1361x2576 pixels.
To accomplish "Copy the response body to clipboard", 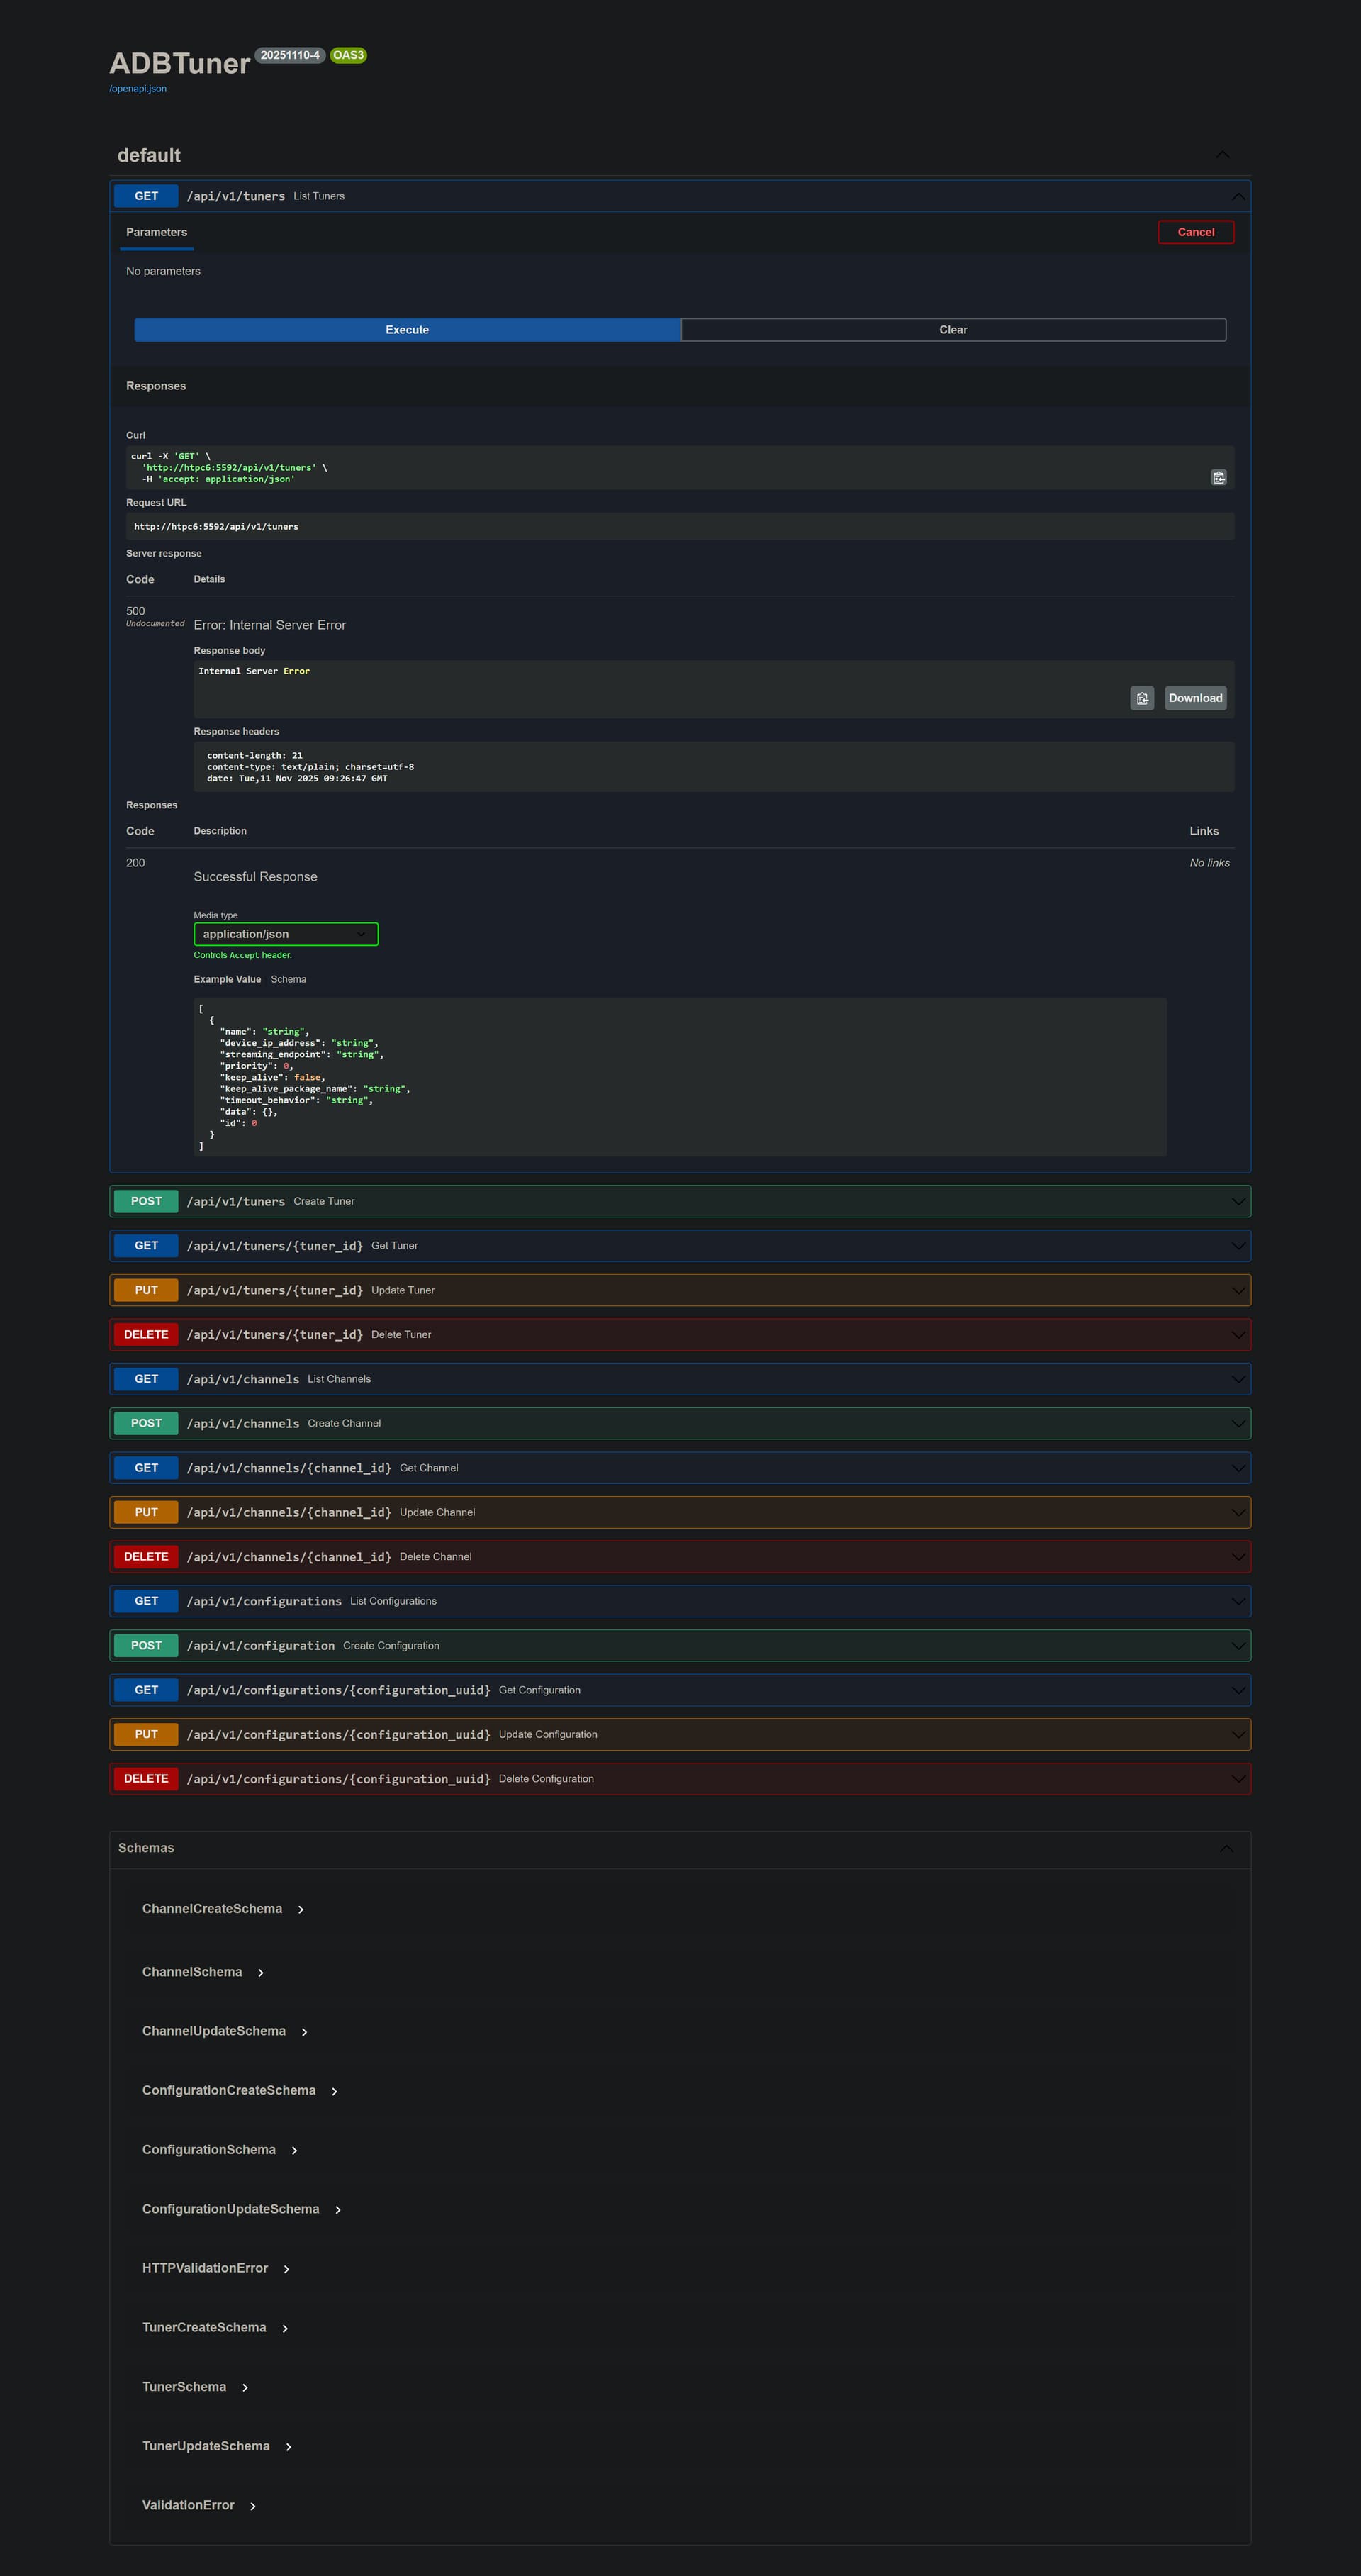I will pos(1141,698).
